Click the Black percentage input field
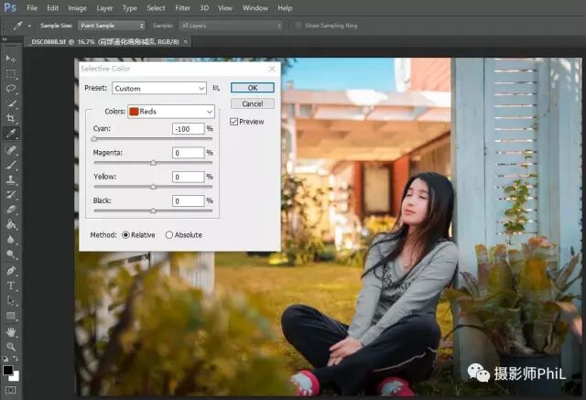The width and height of the screenshot is (586, 400). click(189, 201)
